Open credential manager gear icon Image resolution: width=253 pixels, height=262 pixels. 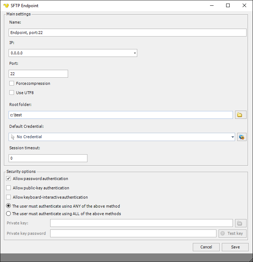pos(242,137)
